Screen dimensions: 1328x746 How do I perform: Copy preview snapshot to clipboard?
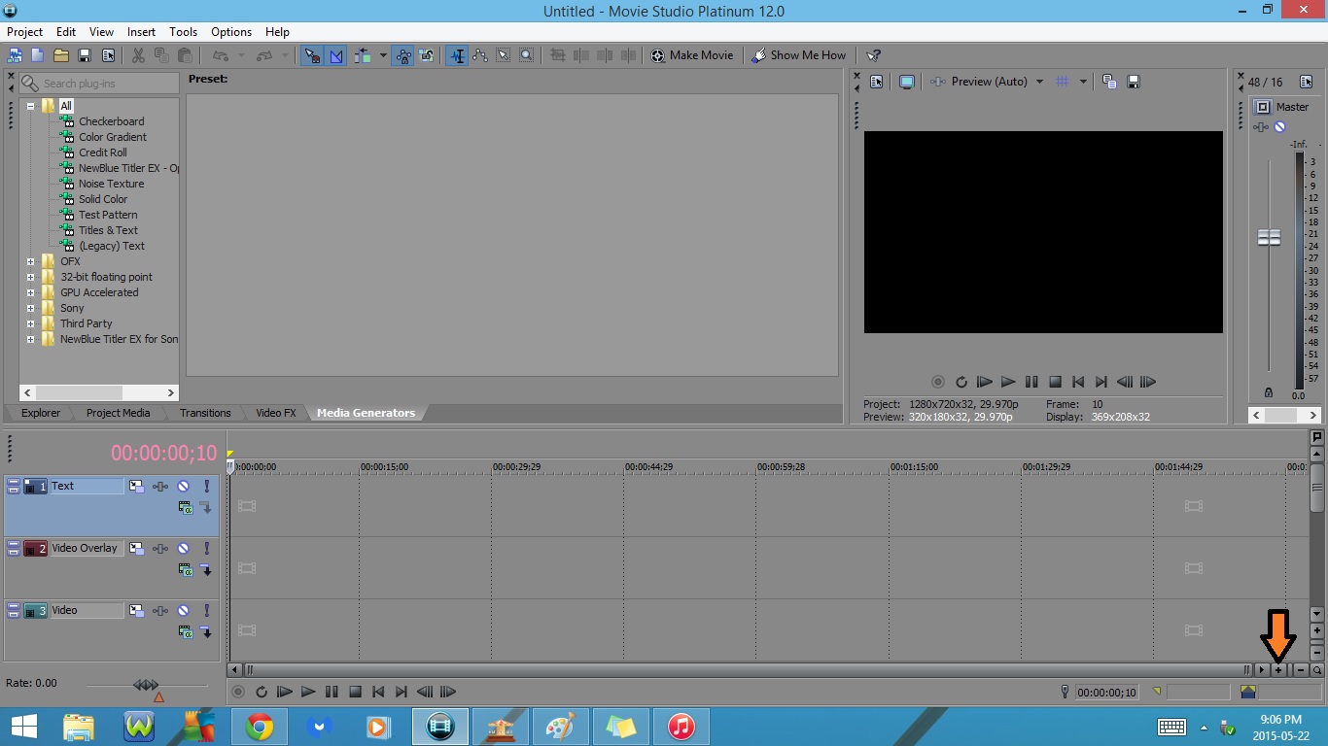(1109, 82)
